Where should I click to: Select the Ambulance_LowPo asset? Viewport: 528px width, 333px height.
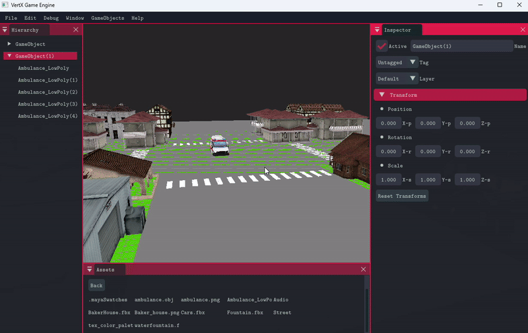pos(249,299)
